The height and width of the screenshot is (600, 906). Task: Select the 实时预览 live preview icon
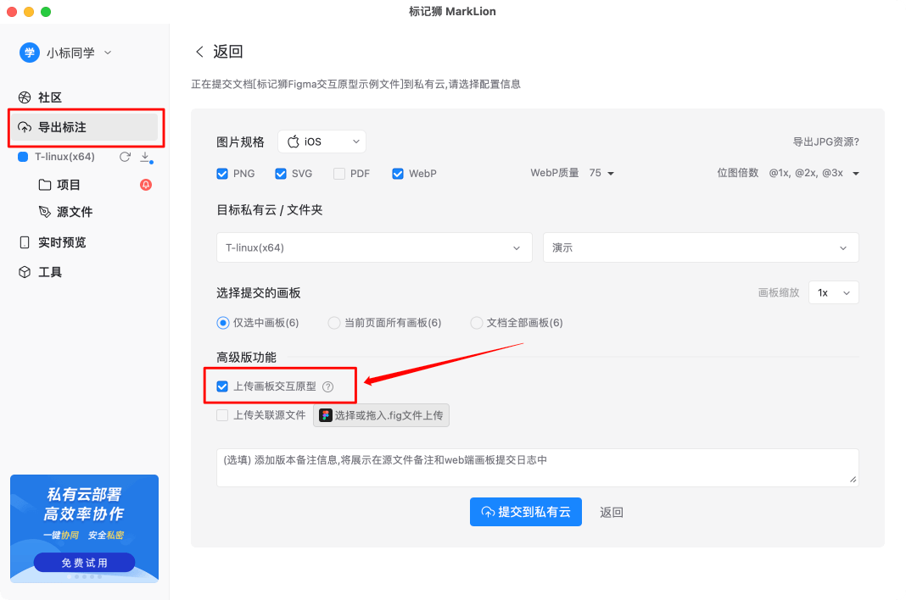pyautogui.click(x=25, y=242)
